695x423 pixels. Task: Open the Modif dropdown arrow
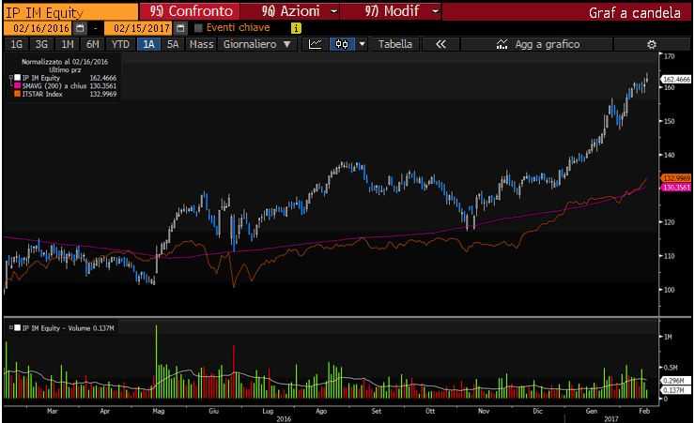[435, 11]
